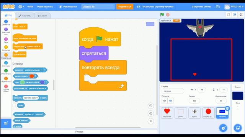Viewport: 245px width, 137px height.
Task: Open касается block's указатель мыши dropdown
Action: click(33, 70)
